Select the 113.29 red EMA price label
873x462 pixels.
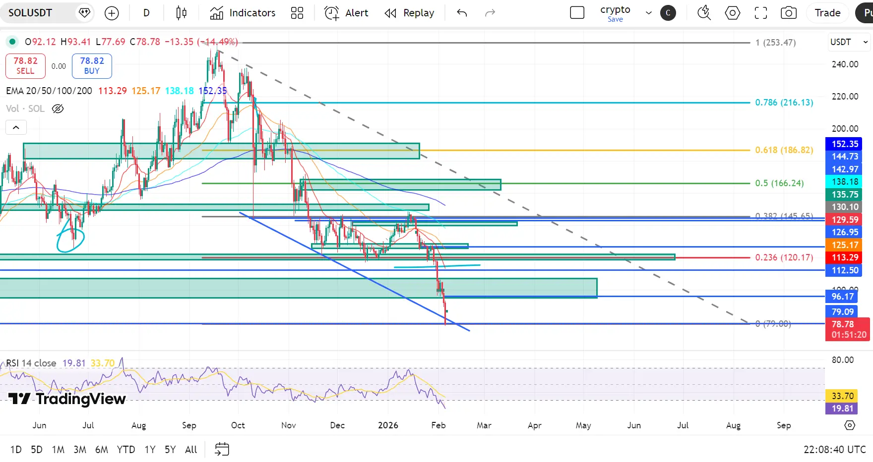point(845,257)
